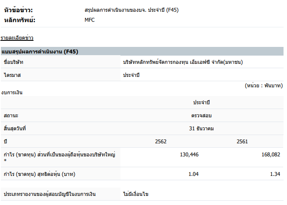Click the unit note (หน่วย : พันบาท)
Screen dimensions: 287x205
point(264,86)
